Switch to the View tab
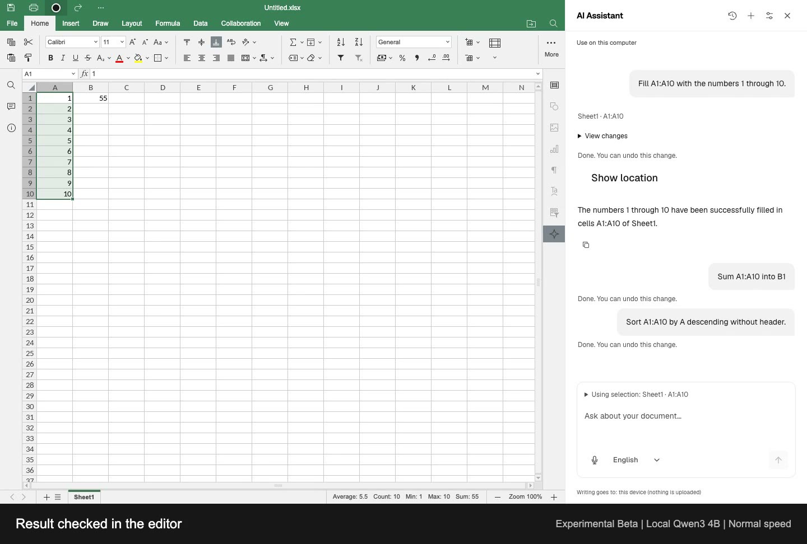The width and height of the screenshot is (807, 544). coord(281,24)
